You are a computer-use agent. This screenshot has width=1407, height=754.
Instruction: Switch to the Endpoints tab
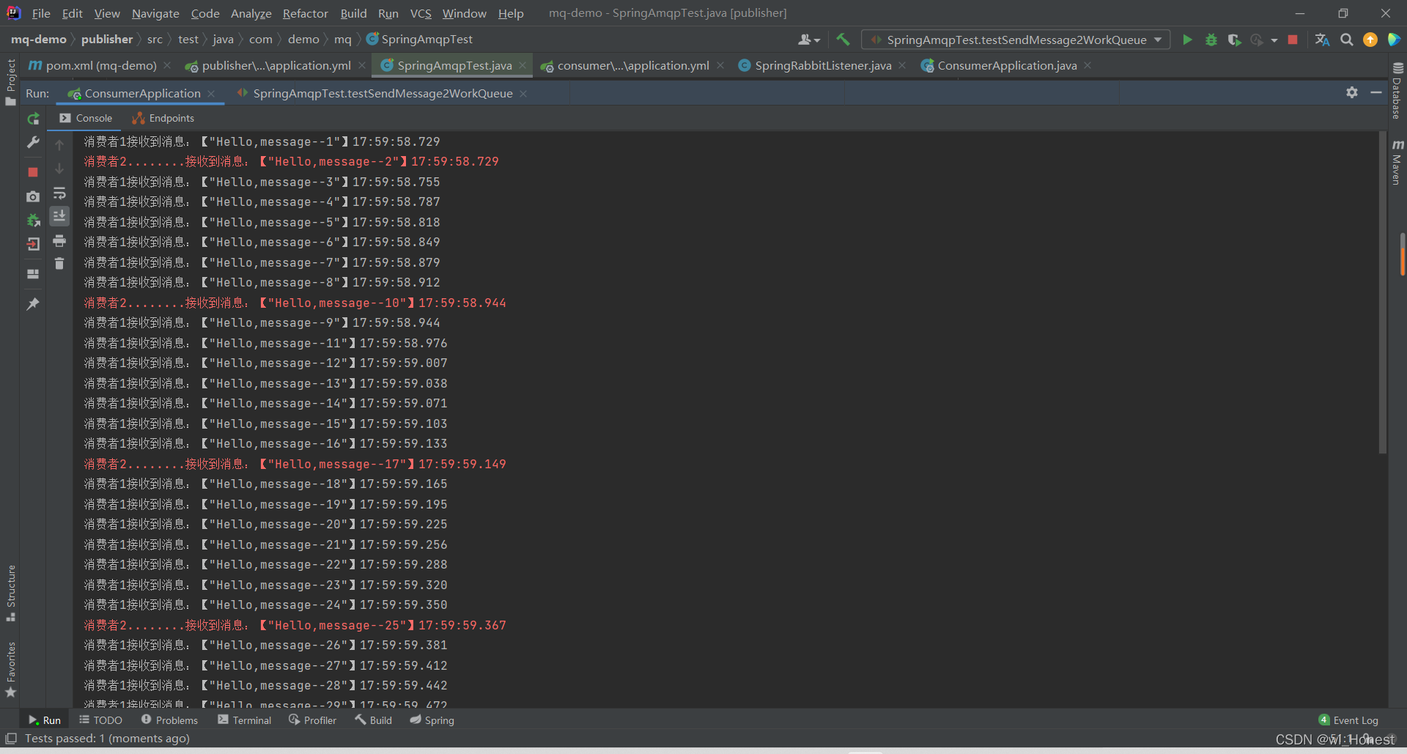click(163, 118)
